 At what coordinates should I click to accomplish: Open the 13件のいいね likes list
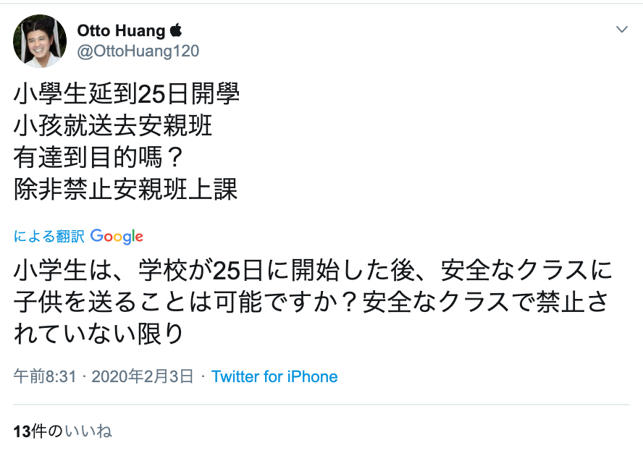pyautogui.click(x=62, y=431)
